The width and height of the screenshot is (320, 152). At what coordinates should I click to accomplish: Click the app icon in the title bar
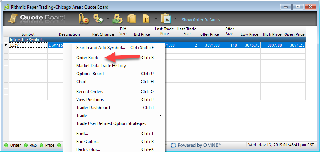pyautogui.click(x=6, y=7)
